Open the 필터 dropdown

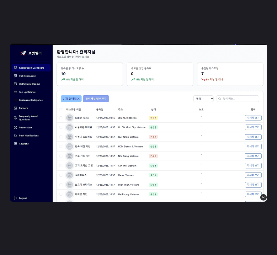pos(203,99)
